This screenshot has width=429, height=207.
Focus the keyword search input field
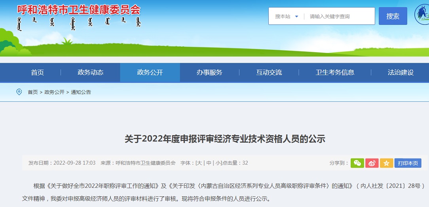(x=340, y=16)
